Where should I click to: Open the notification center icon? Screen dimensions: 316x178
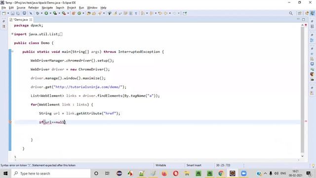[308, 174]
